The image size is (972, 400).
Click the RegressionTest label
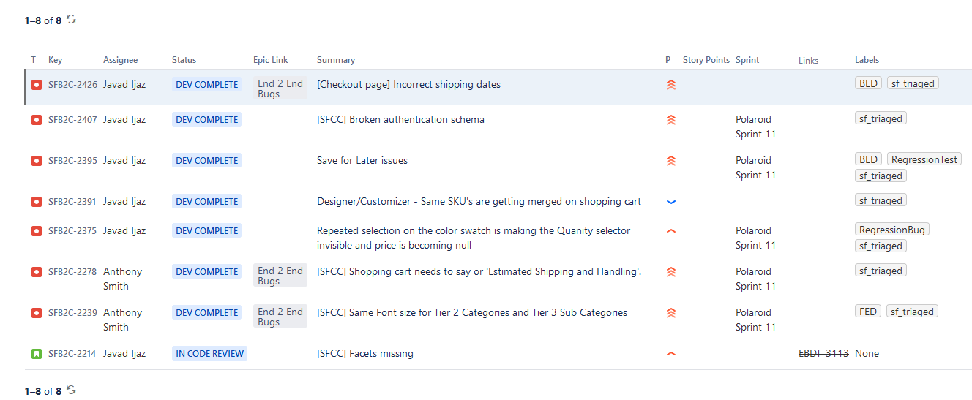click(x=924, y=159)
